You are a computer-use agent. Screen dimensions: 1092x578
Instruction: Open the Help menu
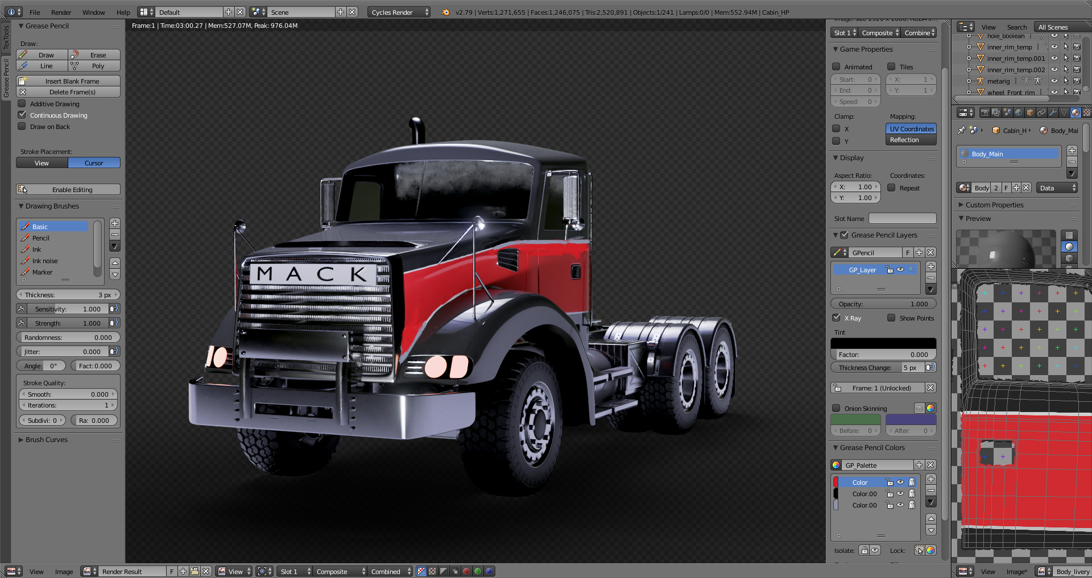click(123, 12)
